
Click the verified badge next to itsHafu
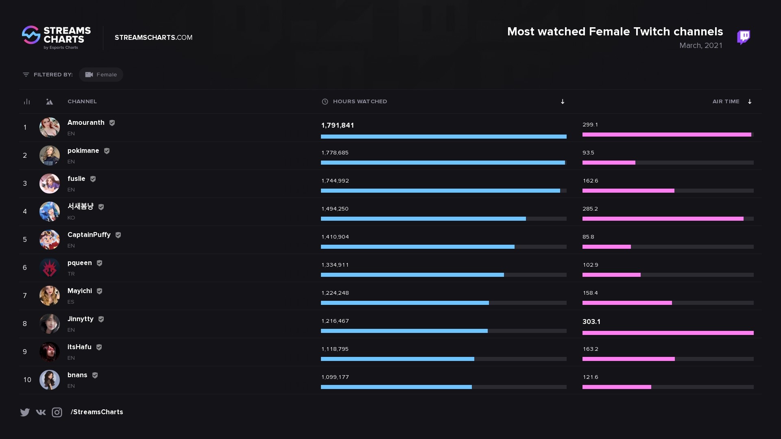[x=99, y=347]
